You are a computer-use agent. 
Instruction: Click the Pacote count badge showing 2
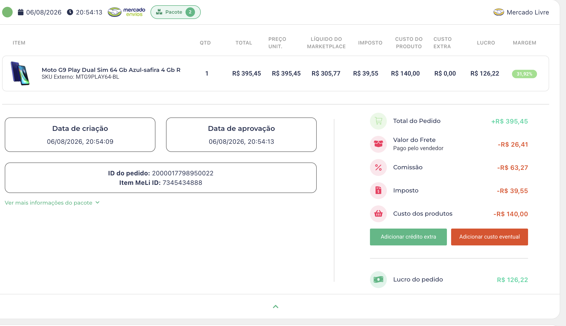pos(190,12)
